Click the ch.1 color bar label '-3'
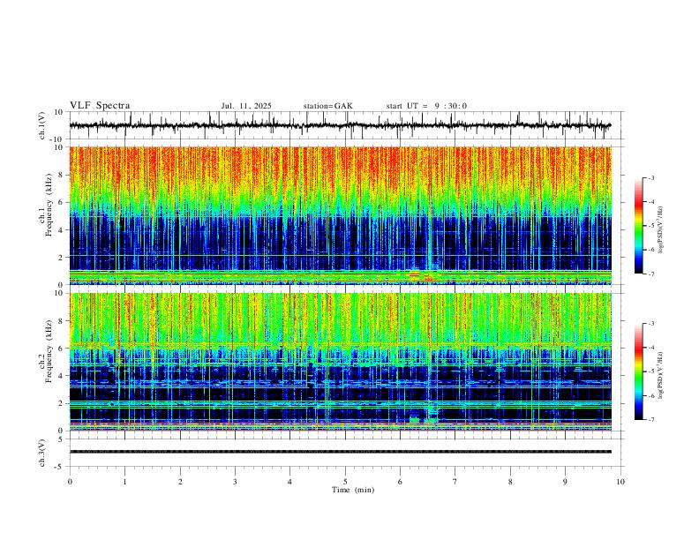The width and height of the screenshot is (699, 540). tap(650, 177)
